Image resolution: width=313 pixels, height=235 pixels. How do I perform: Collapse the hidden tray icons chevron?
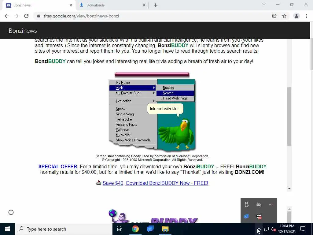tap(259, 229)
